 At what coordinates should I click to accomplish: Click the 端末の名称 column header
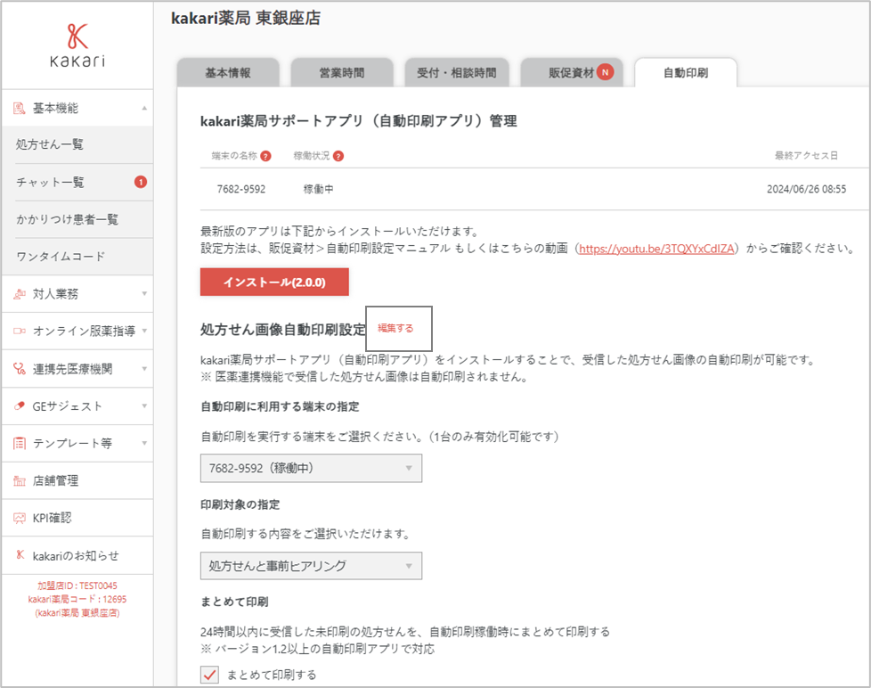tap(234, 156)
